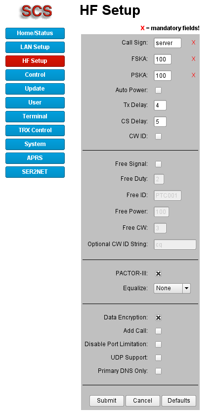Uncheck the PACTOR-III checkbox
This screenshot has height=416, width=215.
(158, 274)
